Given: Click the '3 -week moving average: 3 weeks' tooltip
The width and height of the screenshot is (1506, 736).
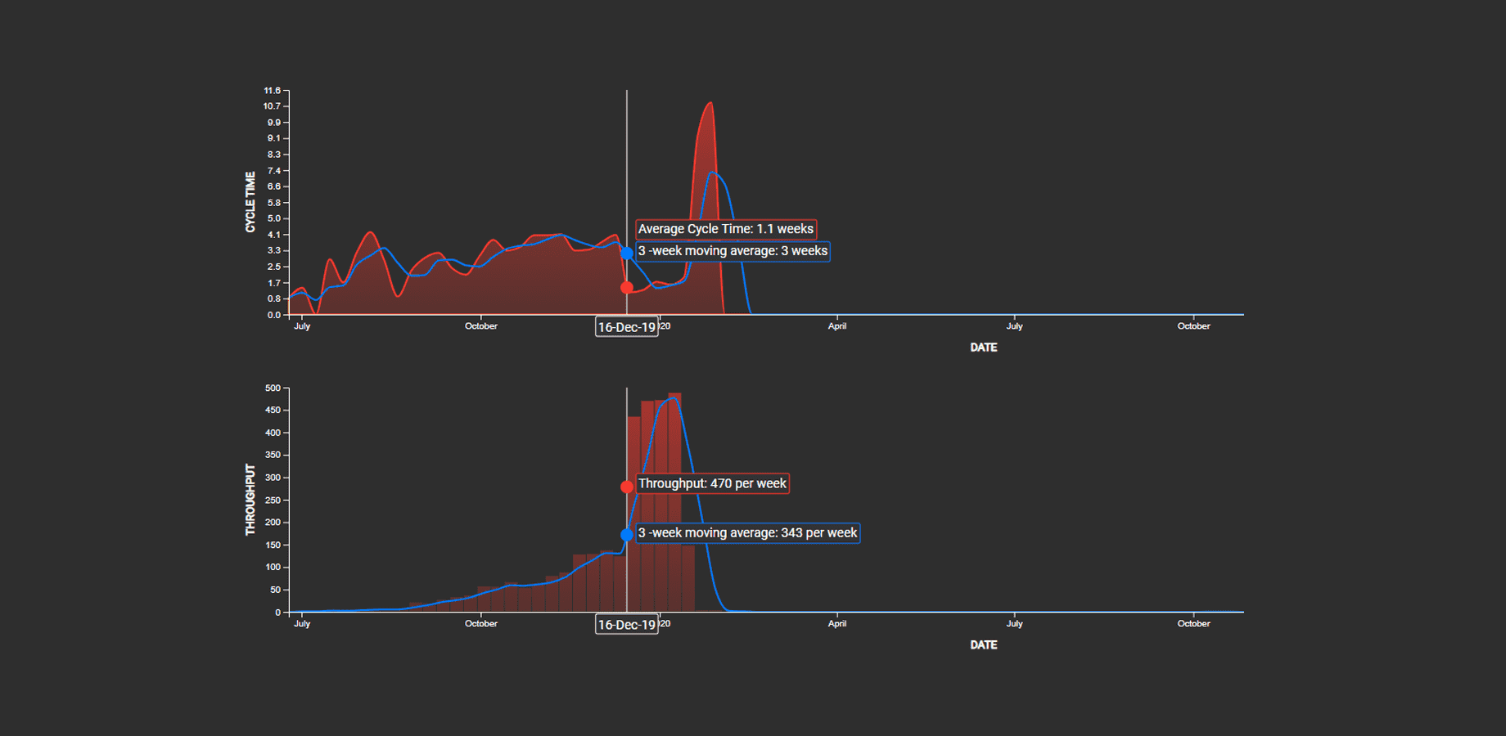Looking at the screenshot, I should tap(733, 251).
